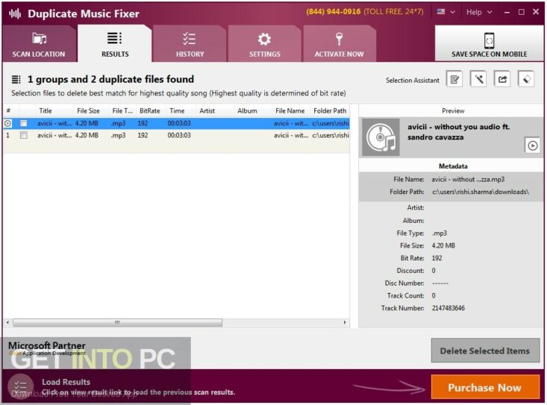Click the Duplicate Music Fixer logo icon

point(15,13)
